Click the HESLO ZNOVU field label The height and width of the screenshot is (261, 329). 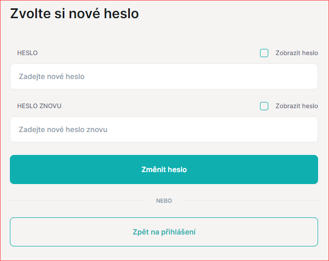(x=39, y=106)
